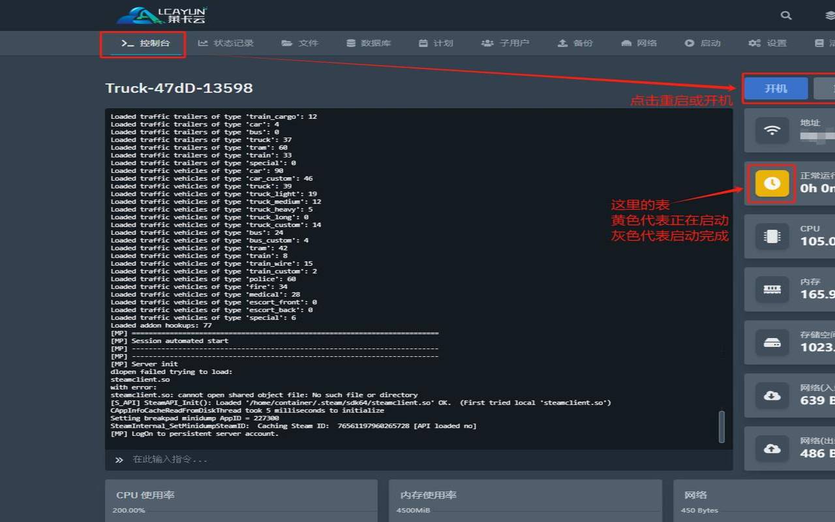Click the command prompt chevron icon

[x=119, y=460]
